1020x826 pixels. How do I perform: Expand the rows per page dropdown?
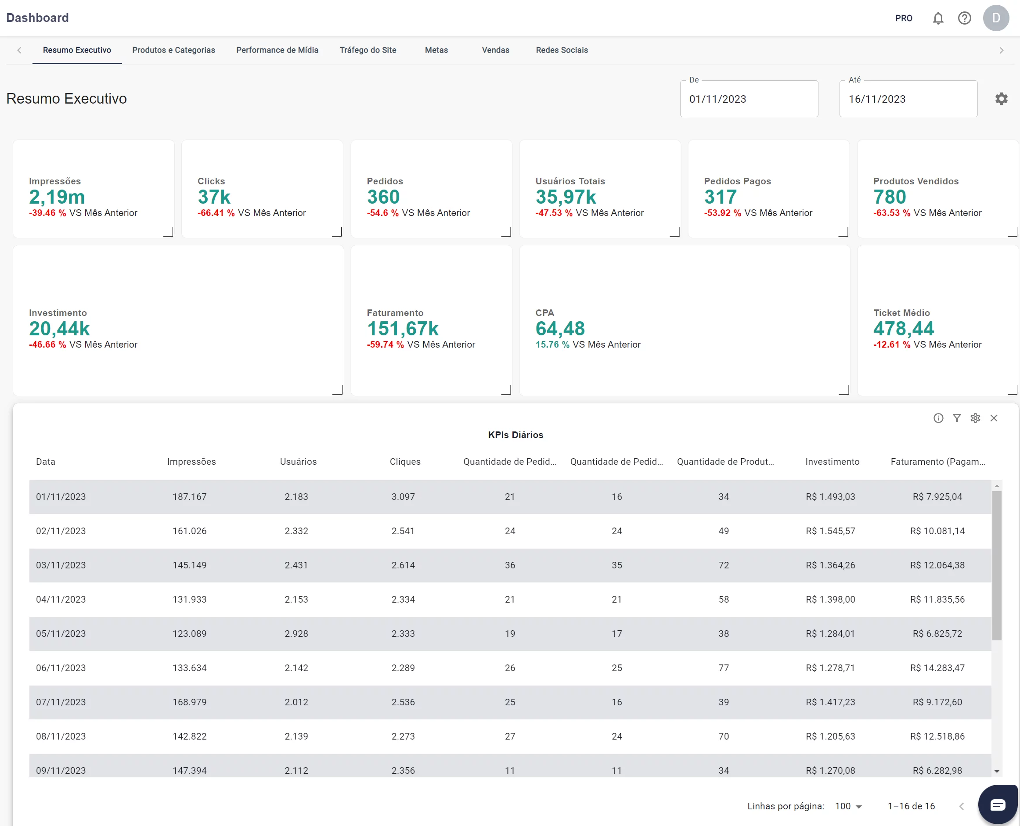(x=849, y=807)
